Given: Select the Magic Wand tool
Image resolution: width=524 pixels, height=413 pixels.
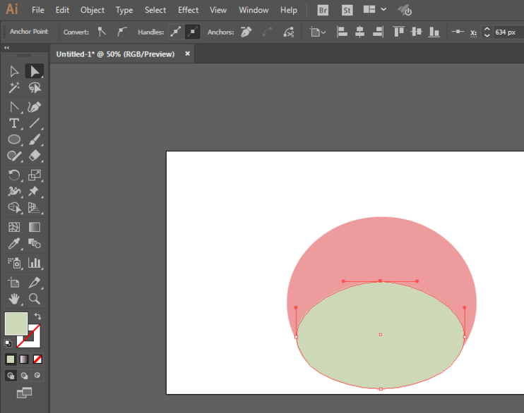Looking at the screenshot, I should 13,88.
